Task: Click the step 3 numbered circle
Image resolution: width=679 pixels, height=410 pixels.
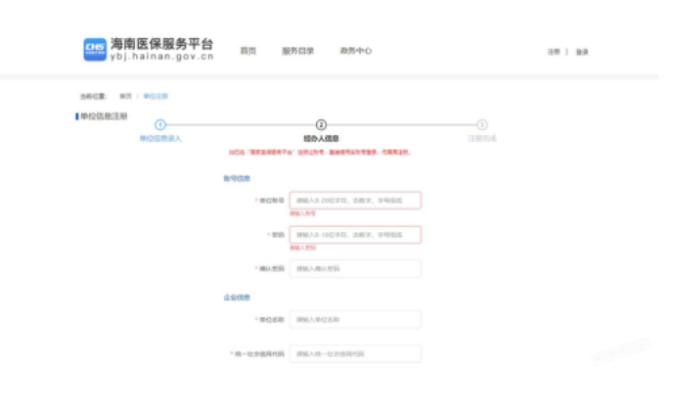Action: (481, 125)
